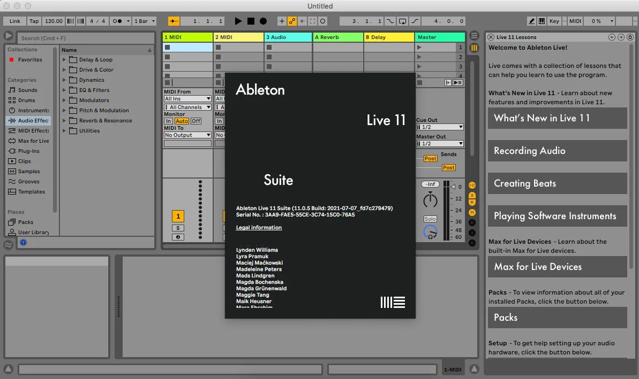Click the Punch-Out switch icon
The width and height of the screenshot is (639, 379).
(x=415, y=21)
